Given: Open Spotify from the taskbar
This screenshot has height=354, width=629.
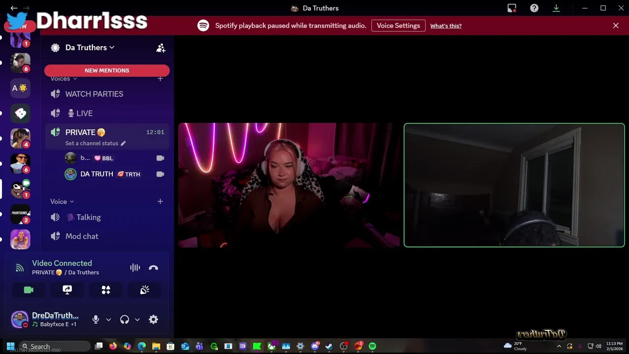Looking at the screenshot, I should tap(372, 346).
